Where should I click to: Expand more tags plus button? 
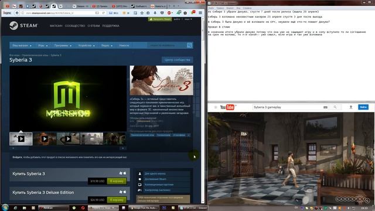[x=189, y=135]
